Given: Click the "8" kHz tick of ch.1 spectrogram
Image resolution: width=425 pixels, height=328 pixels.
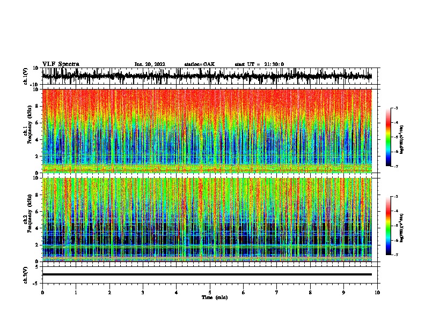Looking at the screenshot, I should pyautogui.click(x=38, y=106).
